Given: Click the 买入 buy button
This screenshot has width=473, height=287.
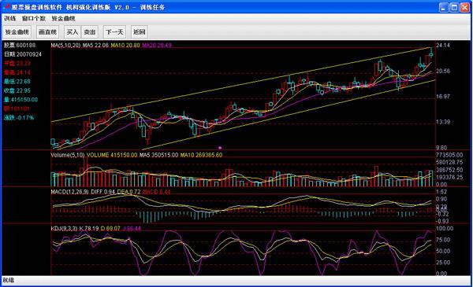Looking at the screenshot, I should tap(72, 32).
